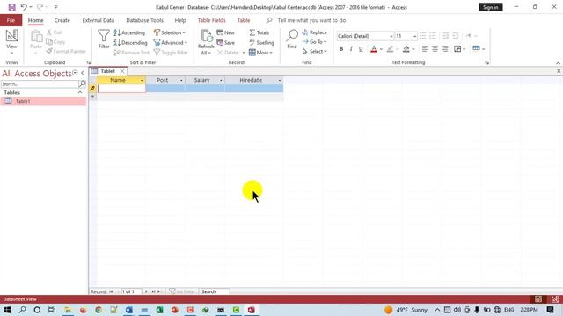Open the Selection filter dropdown
This screenshot has height=316, width=563.
coord(170,32)
